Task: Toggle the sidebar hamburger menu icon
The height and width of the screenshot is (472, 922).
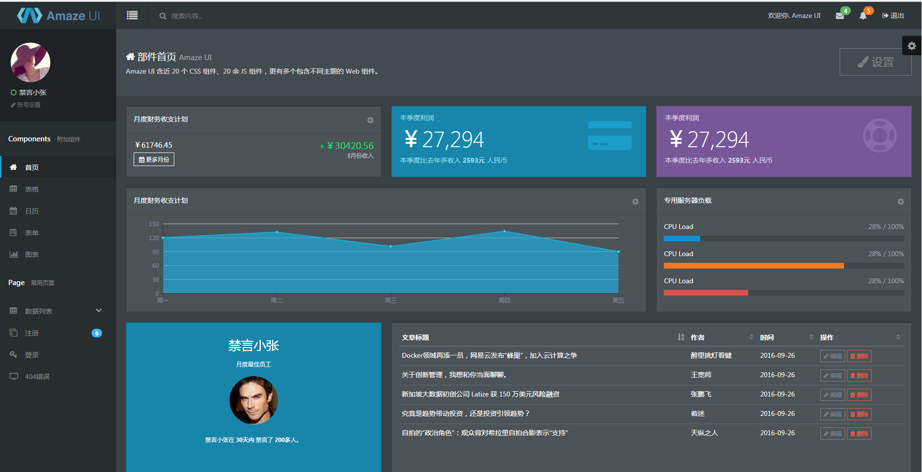Action: point(132,15)
